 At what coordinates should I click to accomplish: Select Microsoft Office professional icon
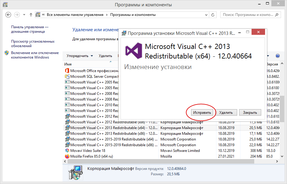coord(67,71)
